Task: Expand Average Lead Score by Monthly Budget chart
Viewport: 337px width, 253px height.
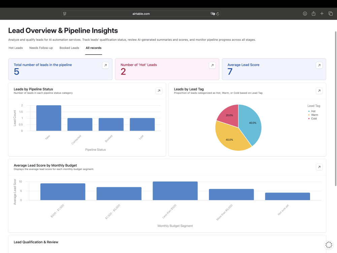Action: [319, 167]
